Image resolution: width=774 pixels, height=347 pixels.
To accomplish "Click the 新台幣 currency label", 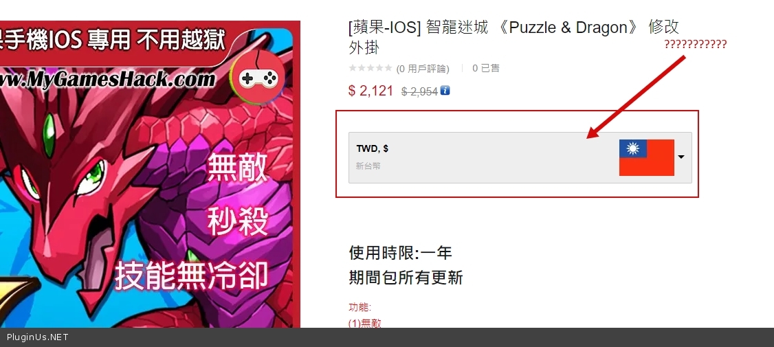I will 368,166.
